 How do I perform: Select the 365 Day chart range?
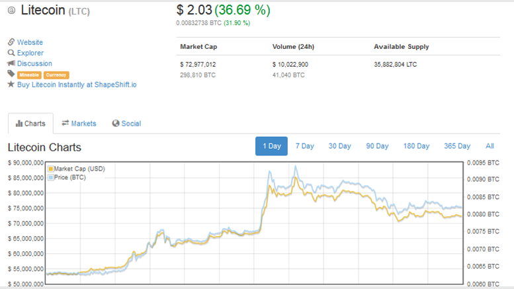point(457,146)
